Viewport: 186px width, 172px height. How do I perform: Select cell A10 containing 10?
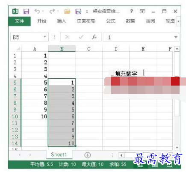pos(35,116)
